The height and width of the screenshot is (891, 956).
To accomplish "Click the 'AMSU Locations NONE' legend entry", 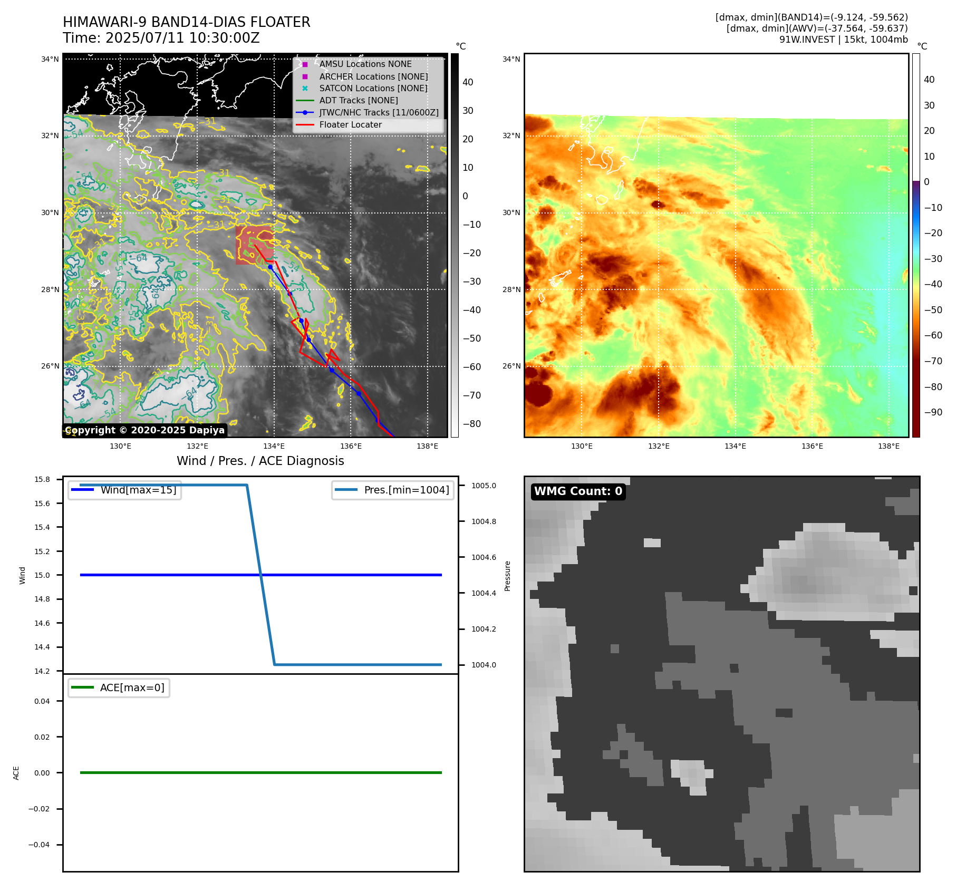I will [x=365, y=64].
